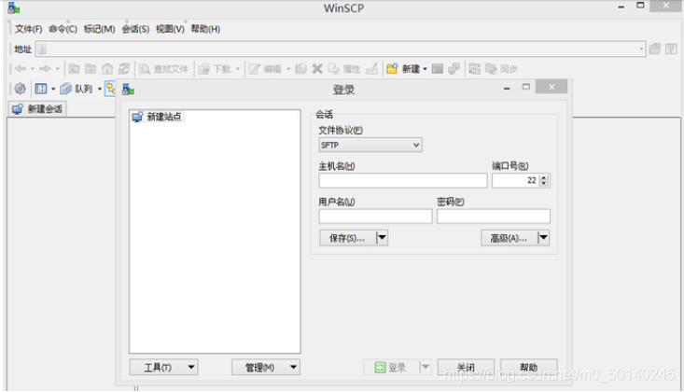
Task: Click the 关闭 close button
Action: coord(466,367)
